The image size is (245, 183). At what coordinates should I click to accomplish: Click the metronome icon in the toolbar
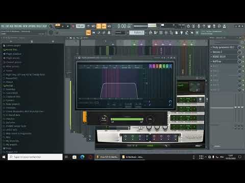pos(88,26)
